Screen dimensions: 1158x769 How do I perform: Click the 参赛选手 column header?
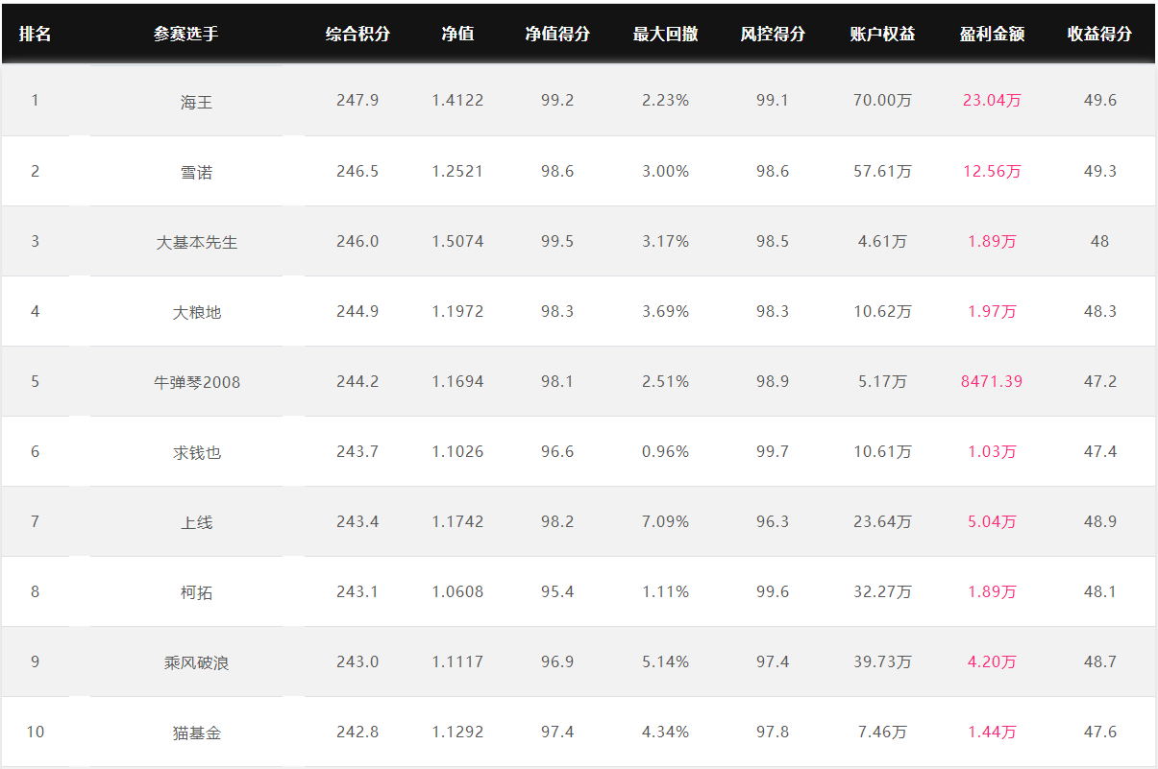[185, 34]
